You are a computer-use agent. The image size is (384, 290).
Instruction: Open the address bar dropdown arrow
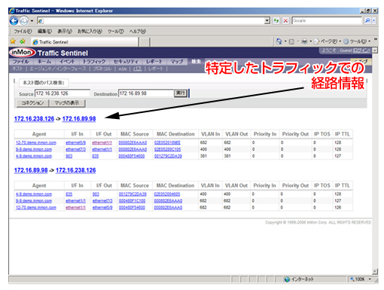tap(267, 20)
